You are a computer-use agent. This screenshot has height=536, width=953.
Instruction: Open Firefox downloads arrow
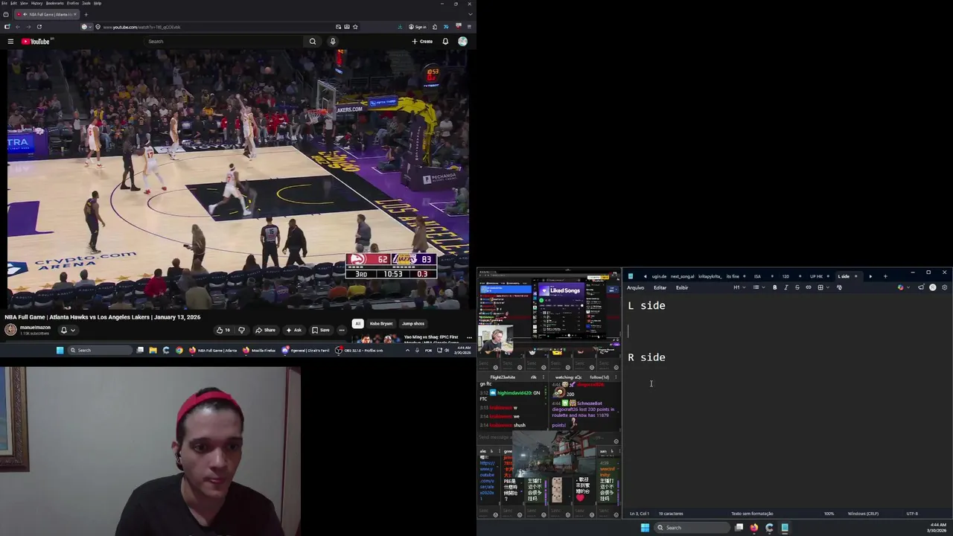click(x=400, y=27)
